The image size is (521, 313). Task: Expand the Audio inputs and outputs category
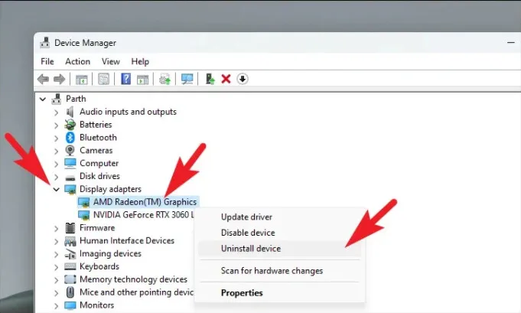tap(56, 112)
